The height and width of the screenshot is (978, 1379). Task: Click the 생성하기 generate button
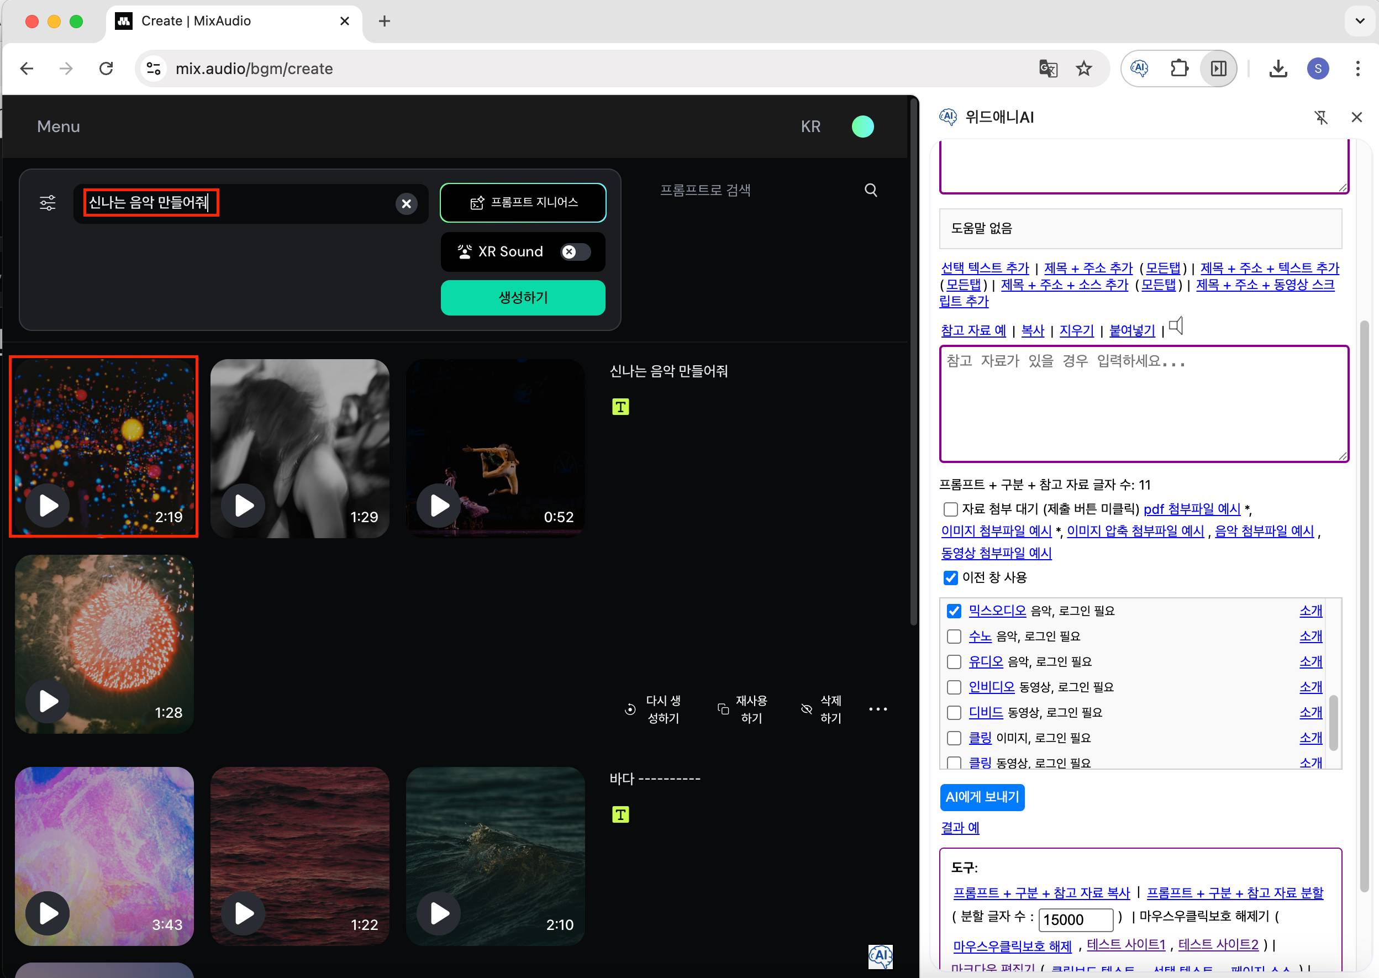pyautogui.click(x=523, y=297)
